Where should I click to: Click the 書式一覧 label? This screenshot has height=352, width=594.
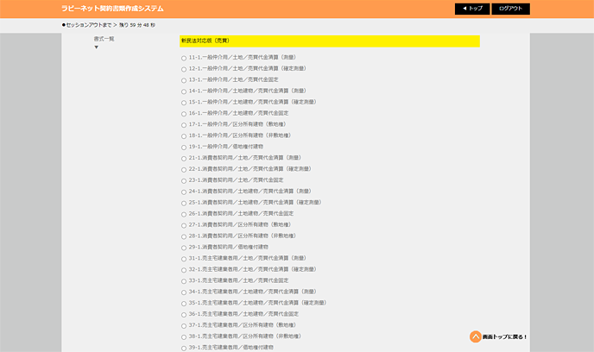pos(104,39)
